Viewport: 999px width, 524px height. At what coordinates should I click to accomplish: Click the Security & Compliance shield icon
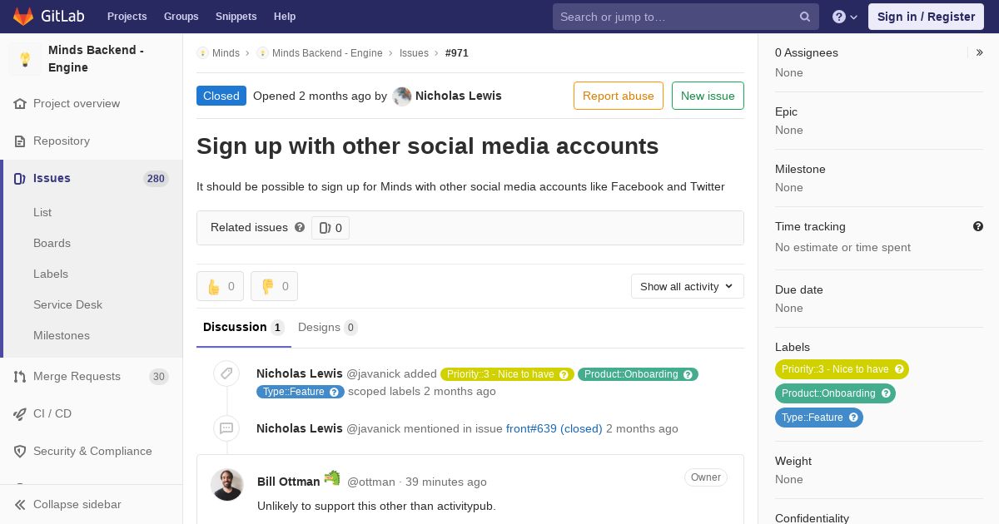(x=20, y=452)
